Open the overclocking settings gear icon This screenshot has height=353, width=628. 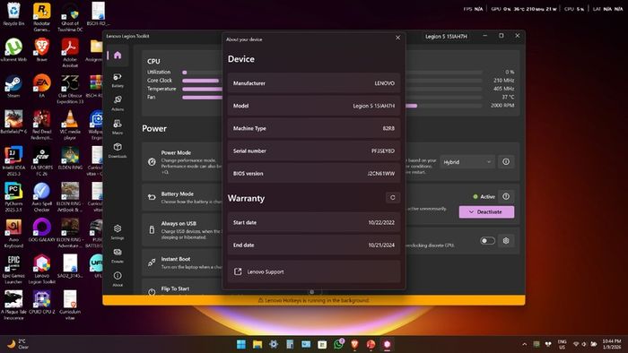tap(506, 241)
